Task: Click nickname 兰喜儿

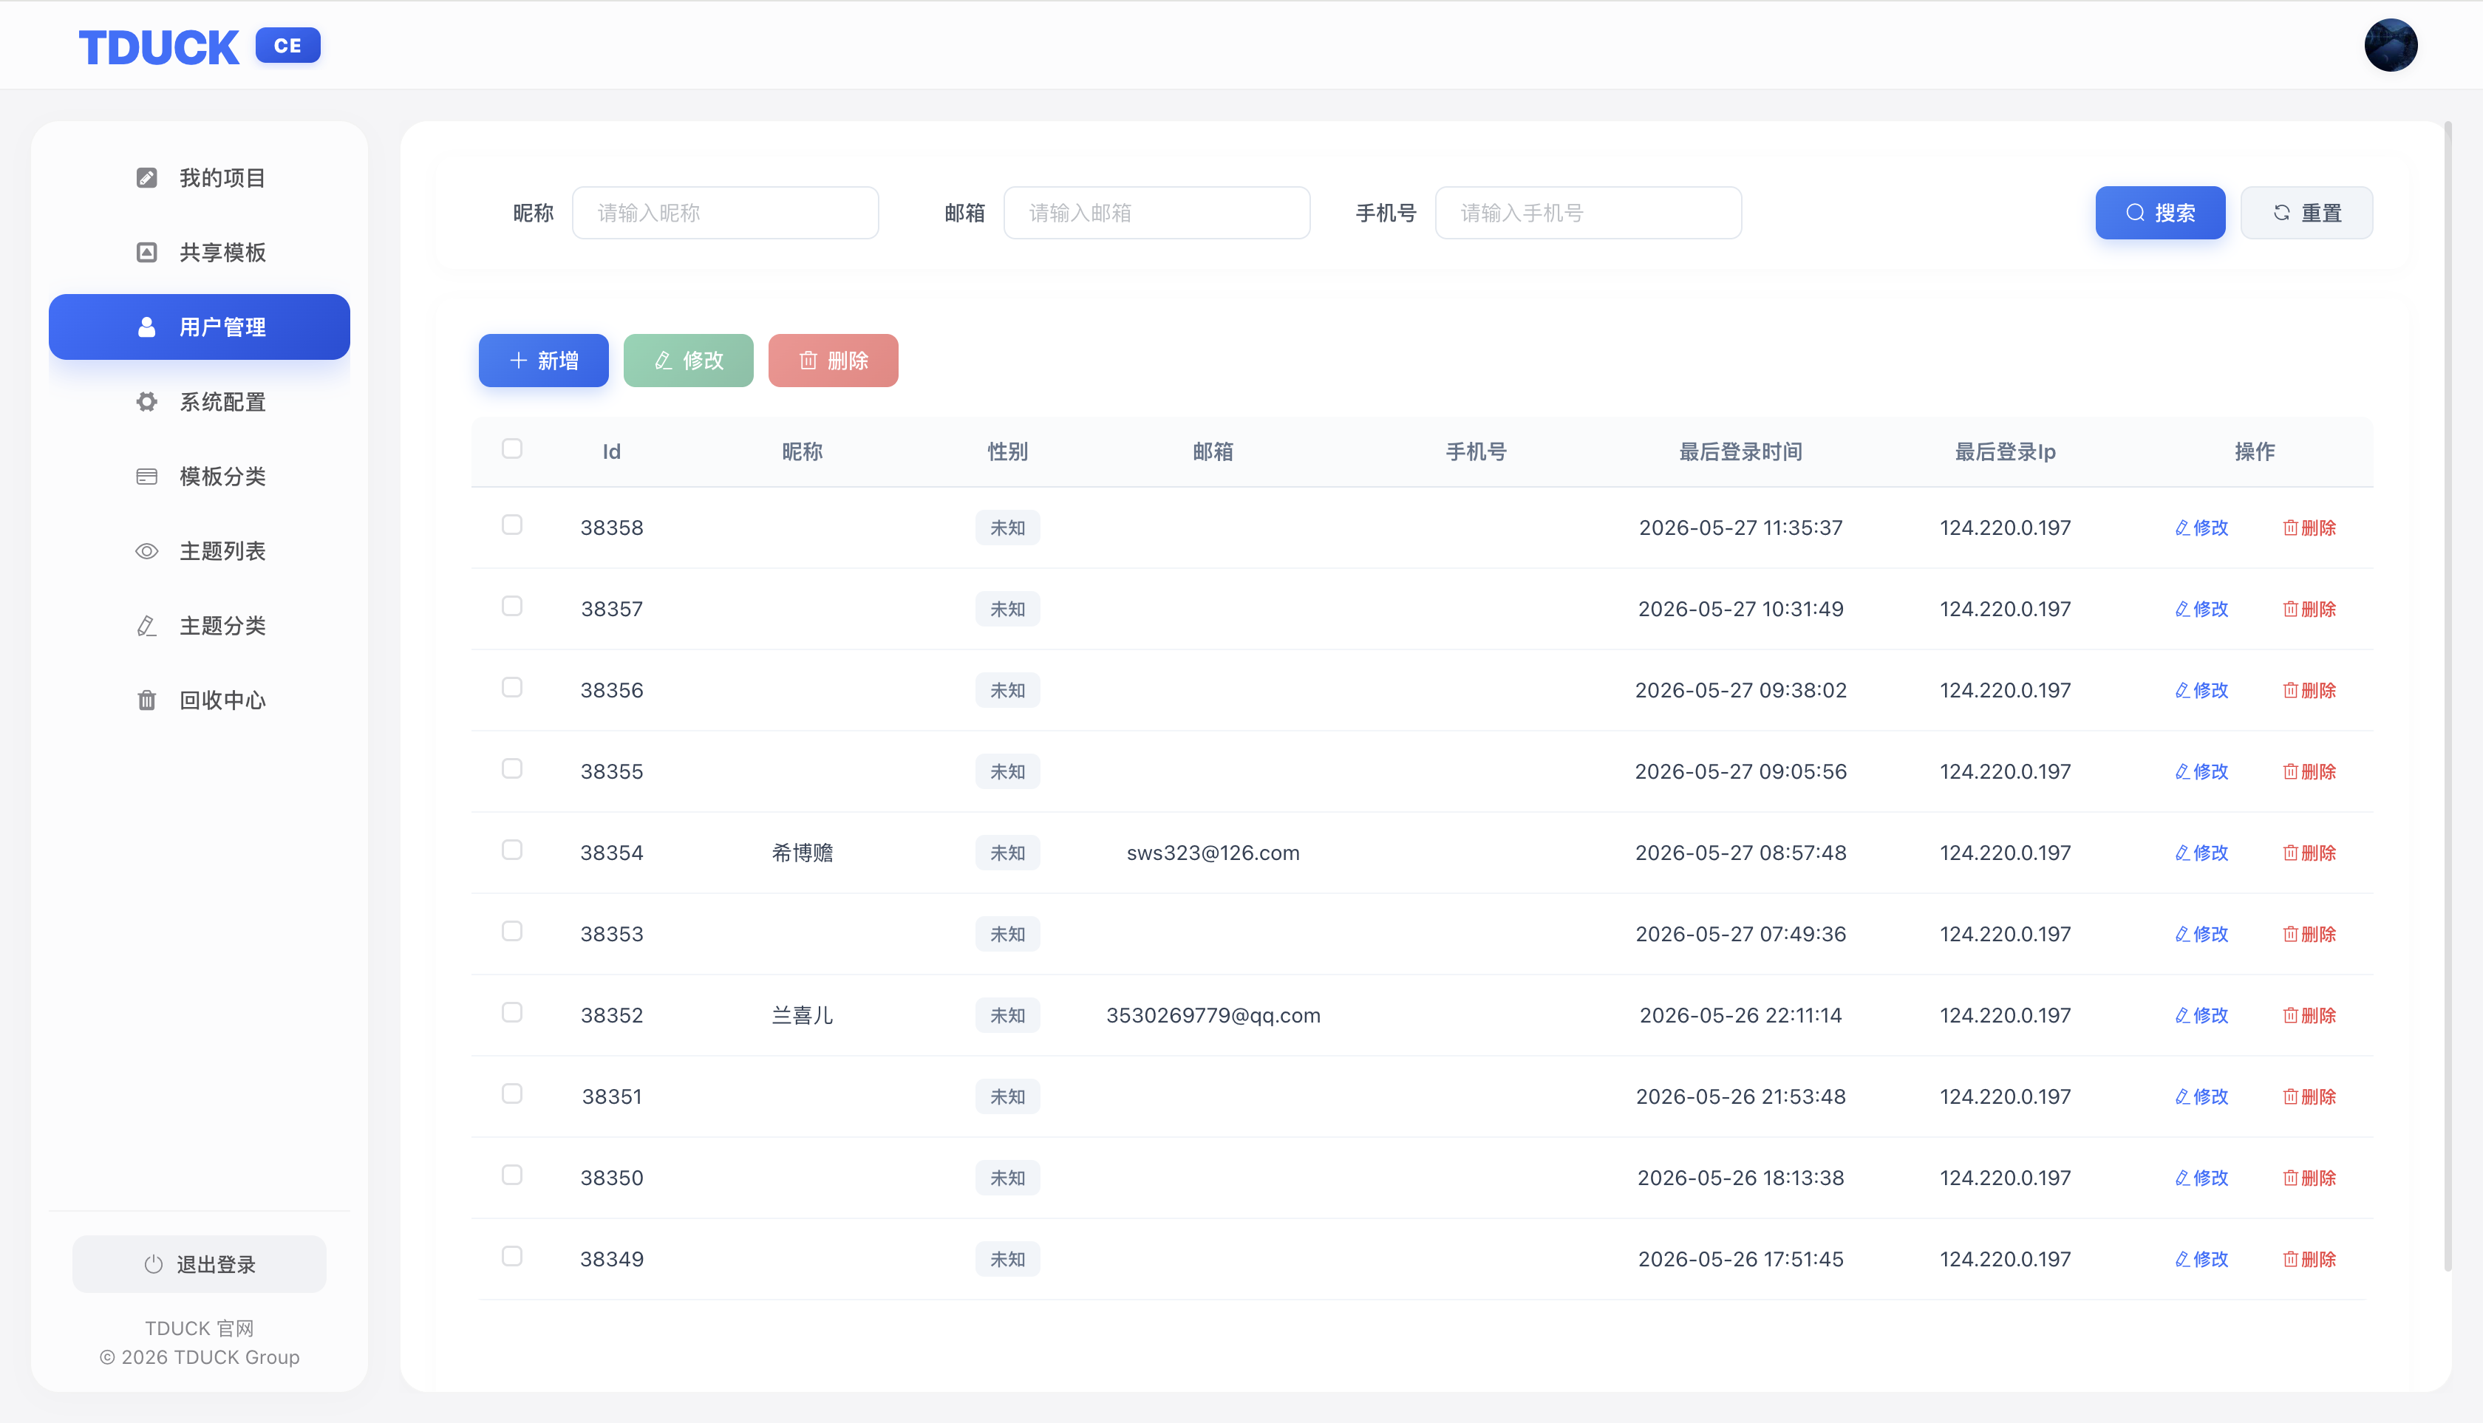Action: [803, 1015]
